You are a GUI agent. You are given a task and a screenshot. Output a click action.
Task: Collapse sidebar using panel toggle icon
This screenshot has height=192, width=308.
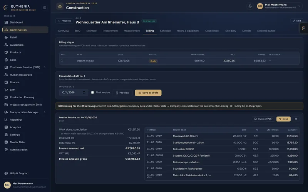pos(45,8)
